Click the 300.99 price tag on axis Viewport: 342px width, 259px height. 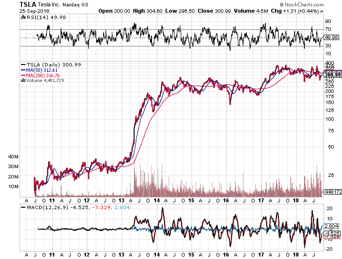(x=332, y=75)
